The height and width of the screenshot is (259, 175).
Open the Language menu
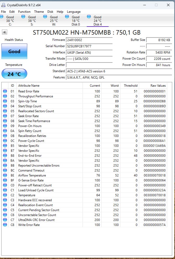74,12
